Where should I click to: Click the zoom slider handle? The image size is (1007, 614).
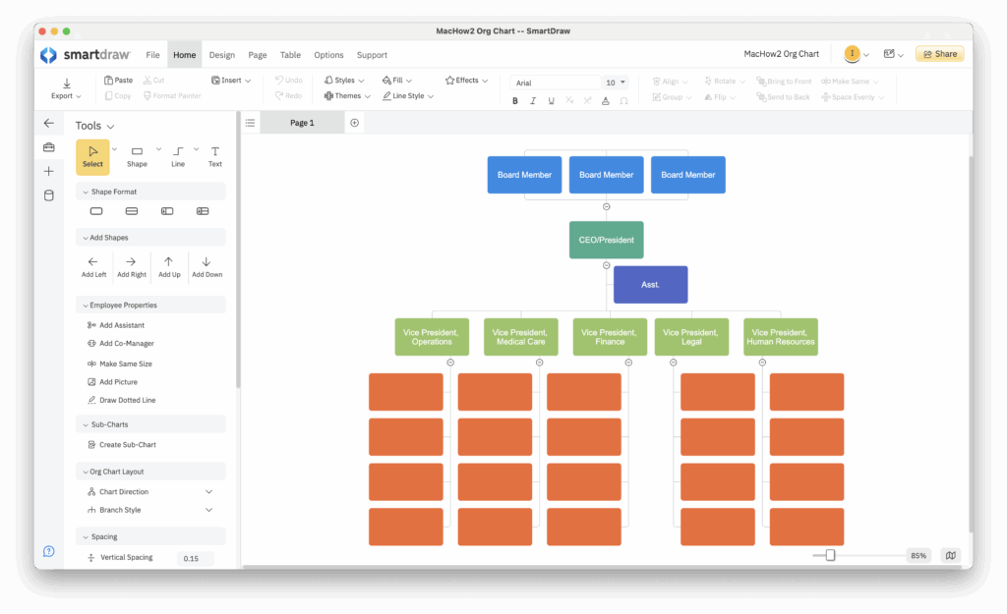click(x=830, y=555)
